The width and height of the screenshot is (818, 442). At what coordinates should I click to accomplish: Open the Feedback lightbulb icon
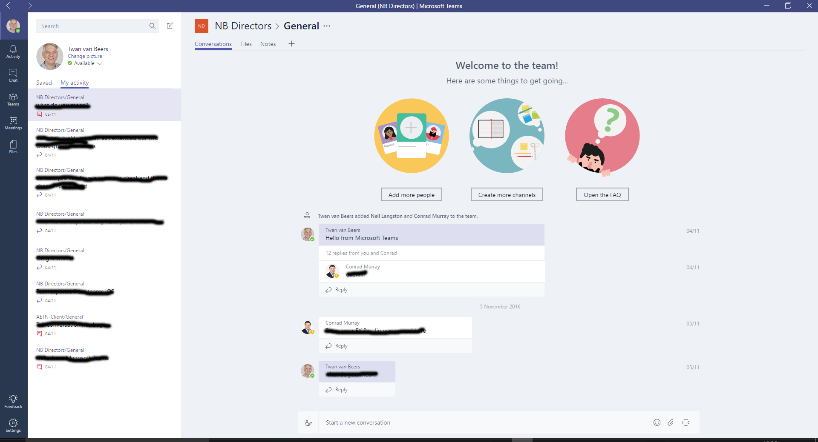pos(13,401)
